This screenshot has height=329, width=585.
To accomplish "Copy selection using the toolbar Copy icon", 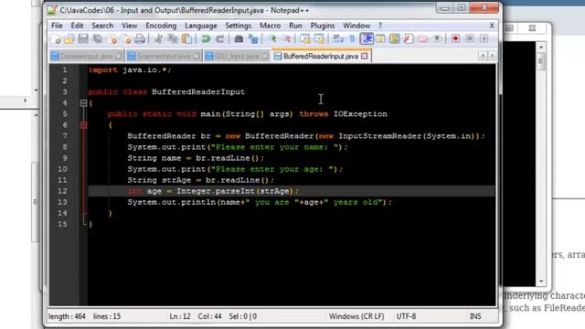I will point(173,38).
